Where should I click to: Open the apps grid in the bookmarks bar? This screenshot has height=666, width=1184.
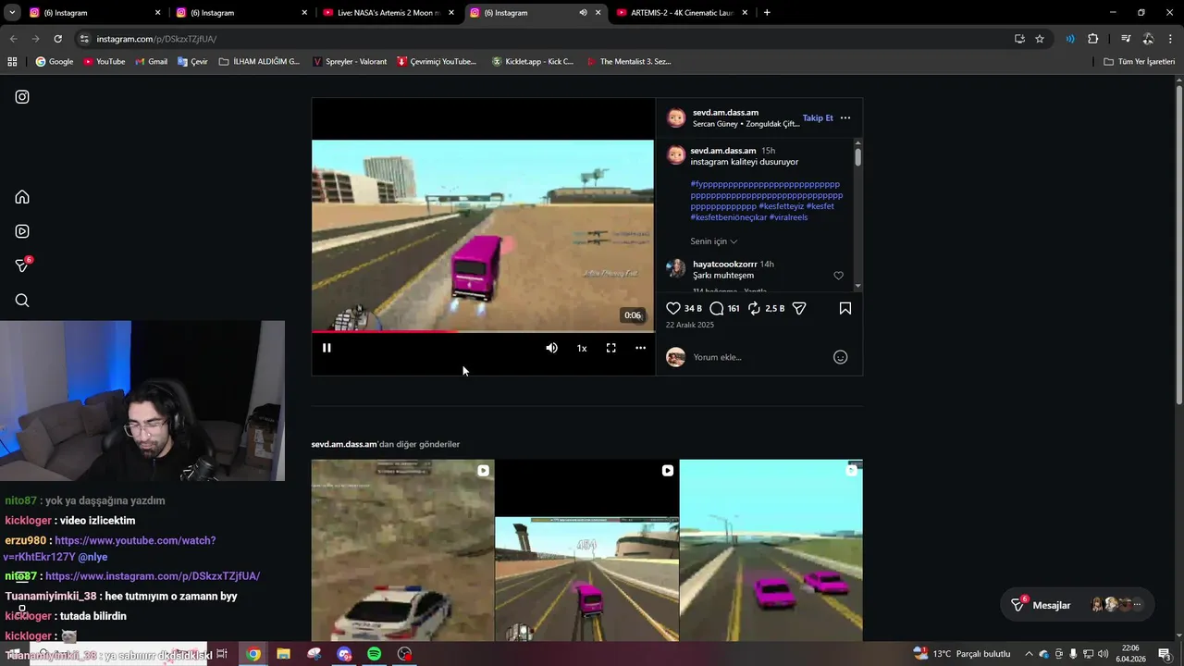(12, 61)
